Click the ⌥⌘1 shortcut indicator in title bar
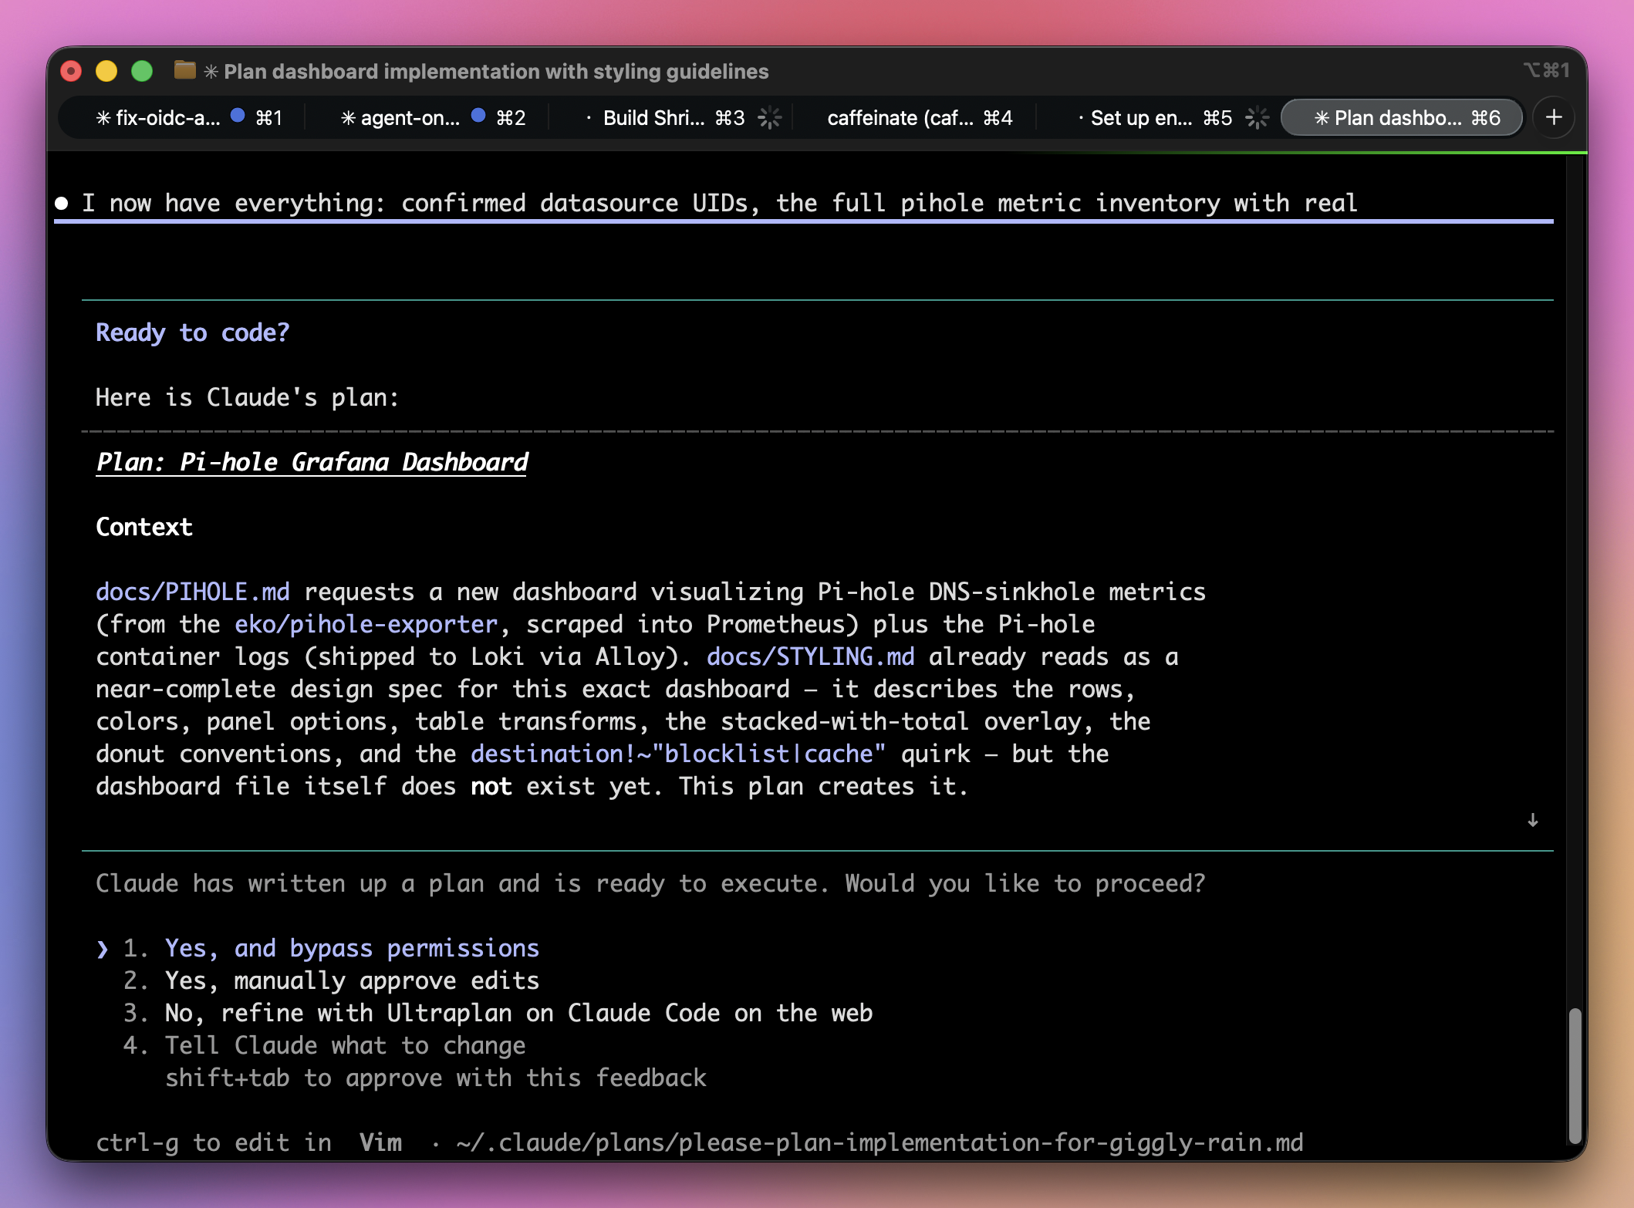This screenshot has width=1634, height=1208. pos(1547,71)
